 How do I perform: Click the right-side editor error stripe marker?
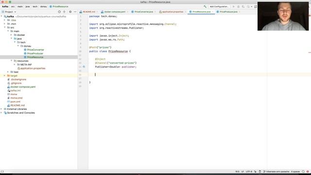click(310, 52)
